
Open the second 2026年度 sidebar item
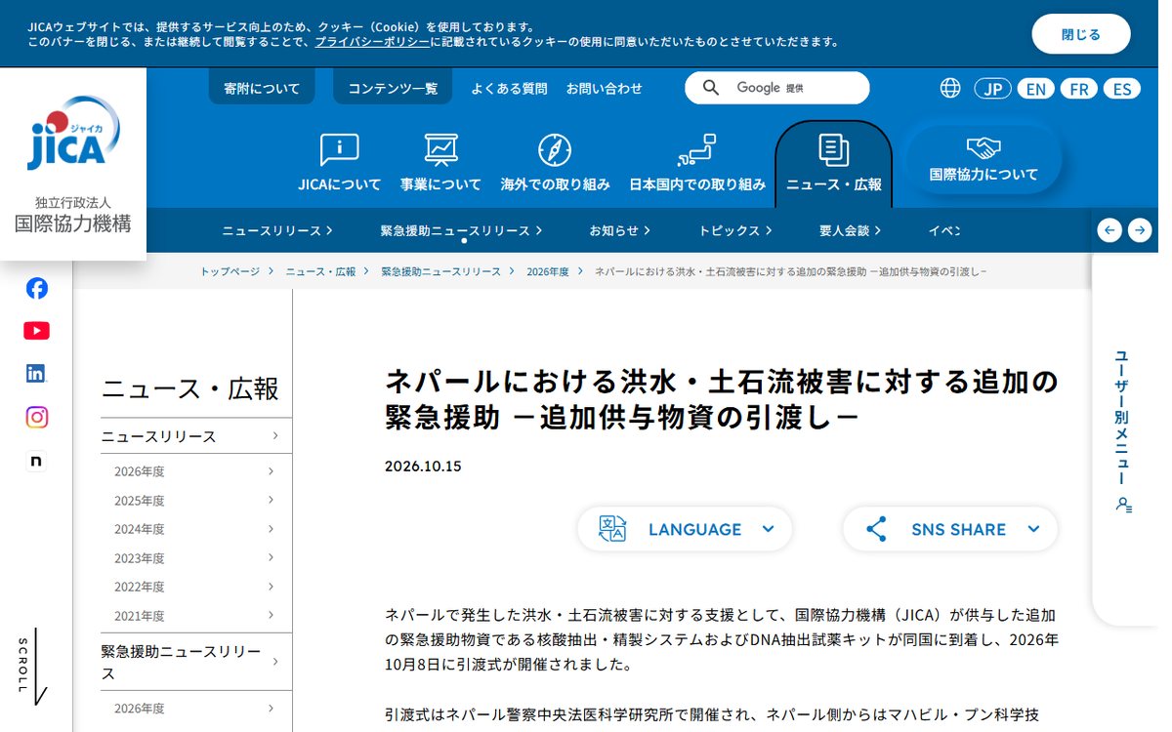(196, 709)
